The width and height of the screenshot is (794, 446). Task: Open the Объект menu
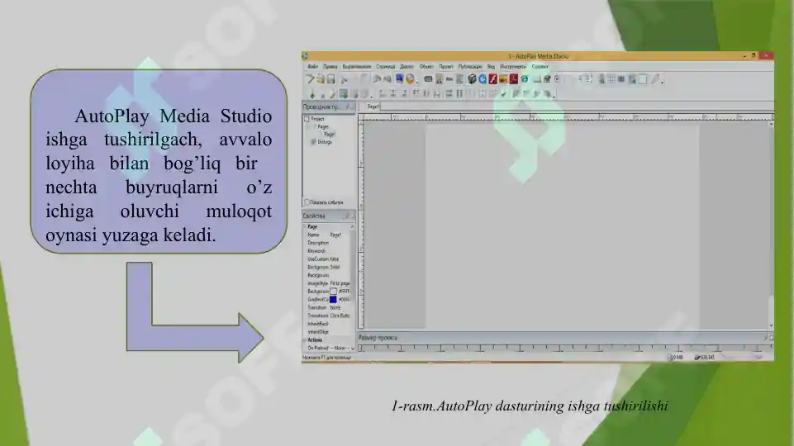[x=426, y=66]
